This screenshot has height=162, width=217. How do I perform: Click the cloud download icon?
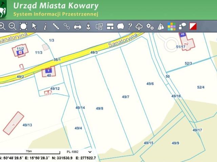139,26
